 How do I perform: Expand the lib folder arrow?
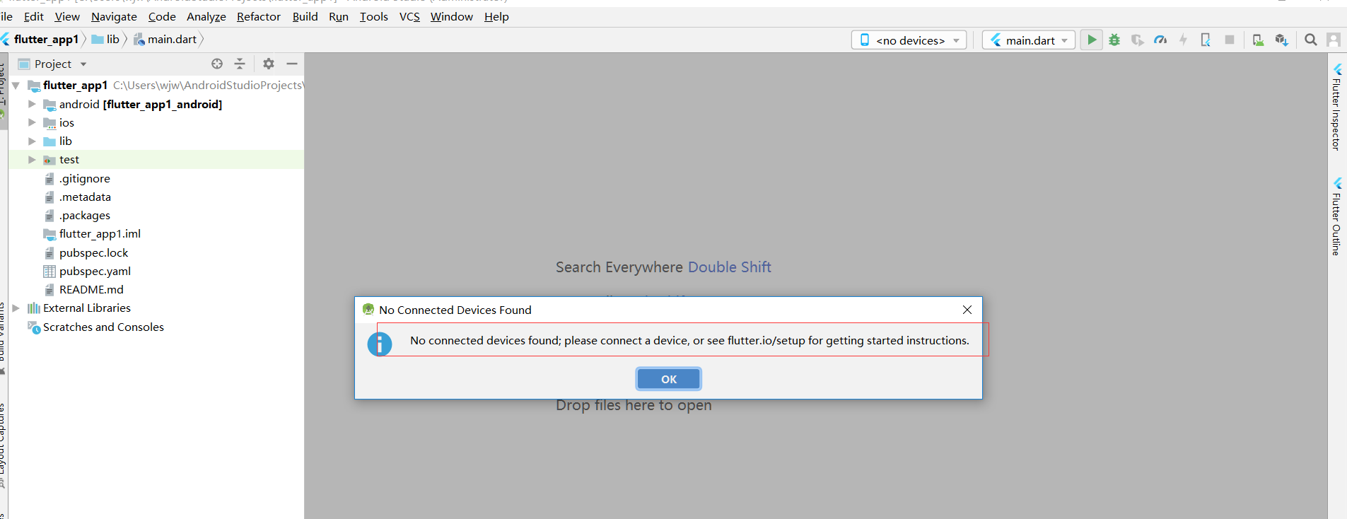click(32, 141)
